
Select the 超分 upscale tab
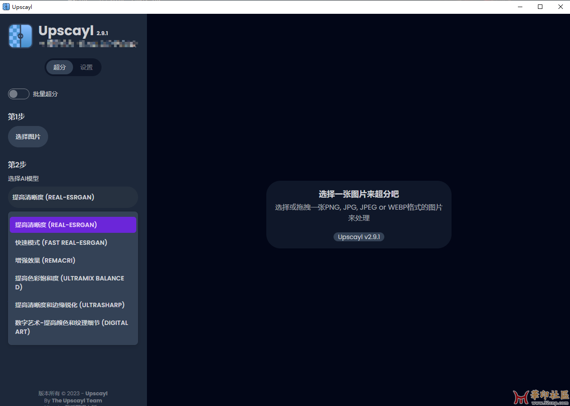[59, 67]
